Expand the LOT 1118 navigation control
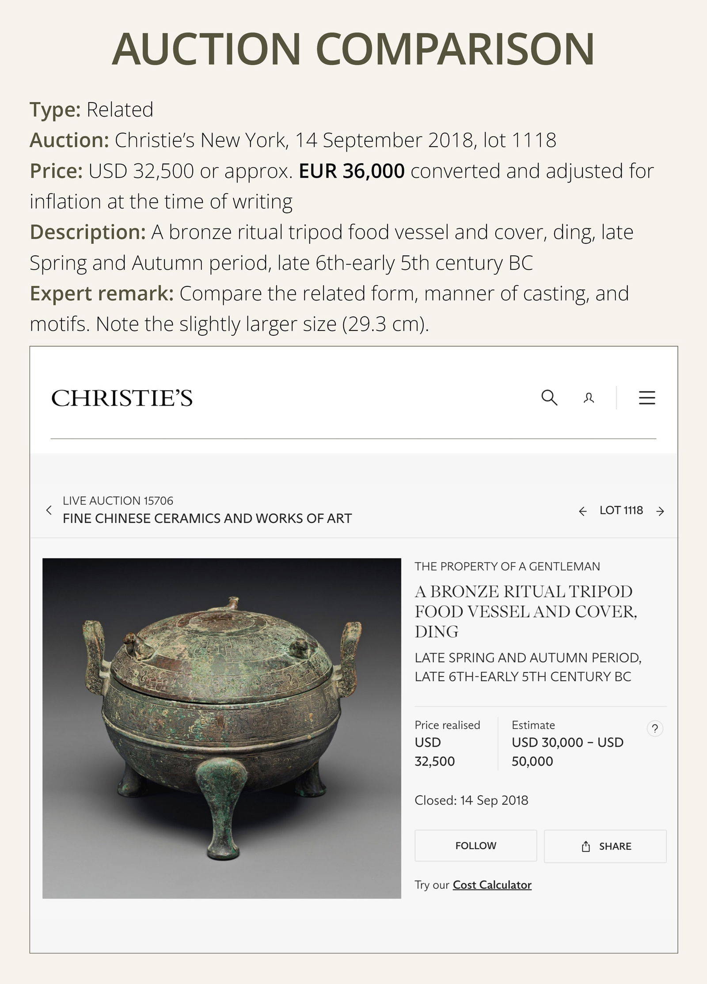This screenshot has height=984, width=707. (621, 510)
